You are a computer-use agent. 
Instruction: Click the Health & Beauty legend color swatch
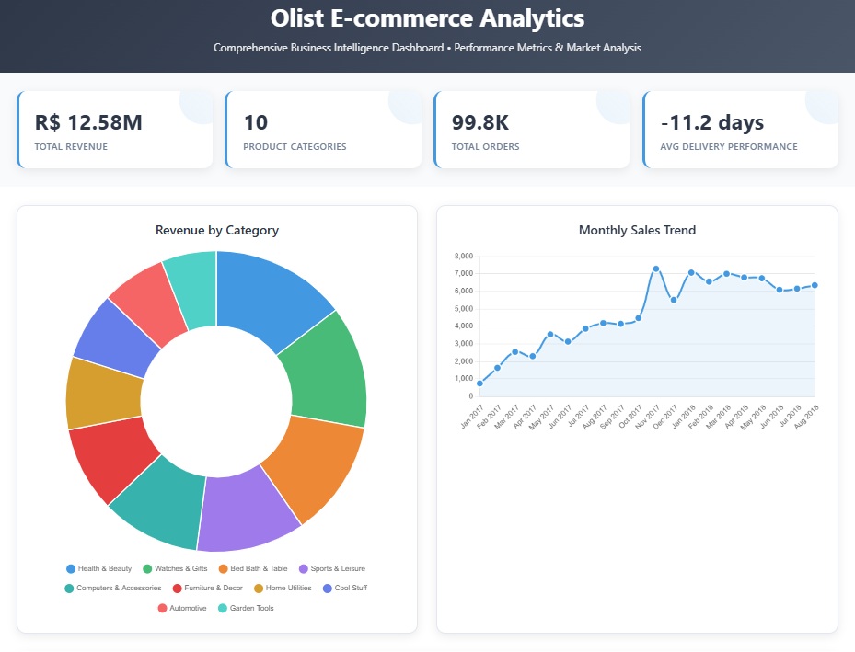tap(71, 568)
